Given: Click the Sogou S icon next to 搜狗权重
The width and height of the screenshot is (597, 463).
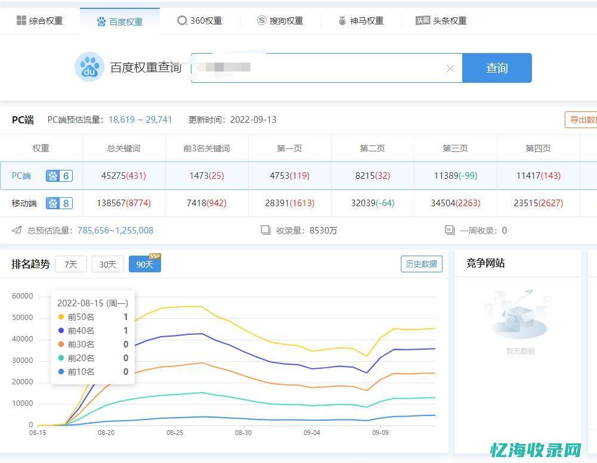Looking at the screenshot, I should (x=261, y=20).
